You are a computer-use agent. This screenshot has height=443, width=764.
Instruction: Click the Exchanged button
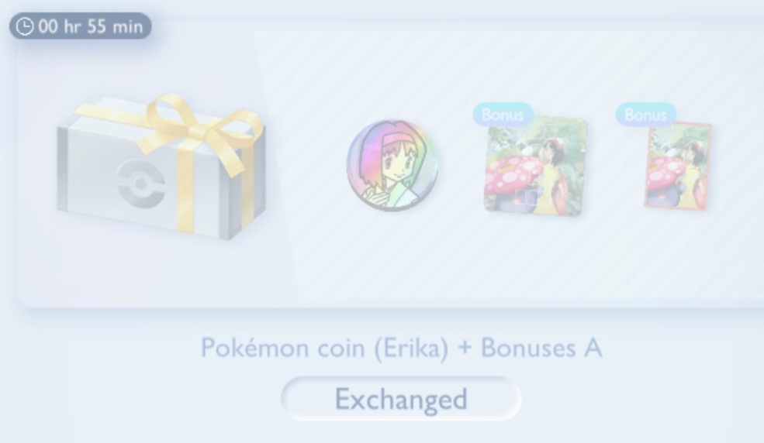click(401, 399)
